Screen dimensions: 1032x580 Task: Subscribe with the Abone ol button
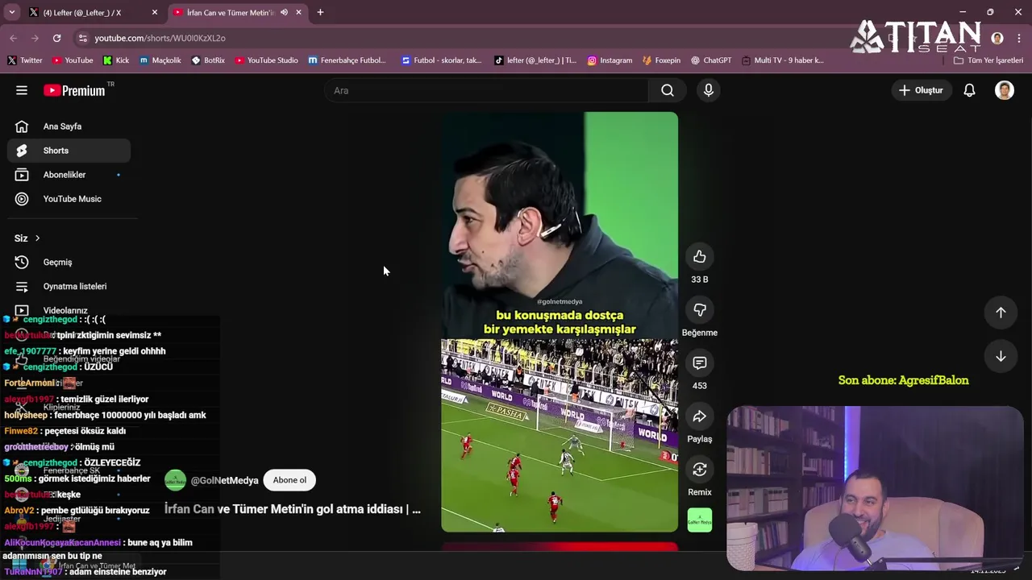click(289, 480)
